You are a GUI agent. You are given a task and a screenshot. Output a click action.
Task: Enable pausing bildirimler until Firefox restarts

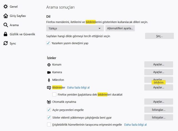point(55,94)
